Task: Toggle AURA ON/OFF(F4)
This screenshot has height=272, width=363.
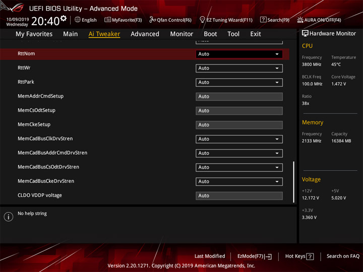Action: coord(319,20)
